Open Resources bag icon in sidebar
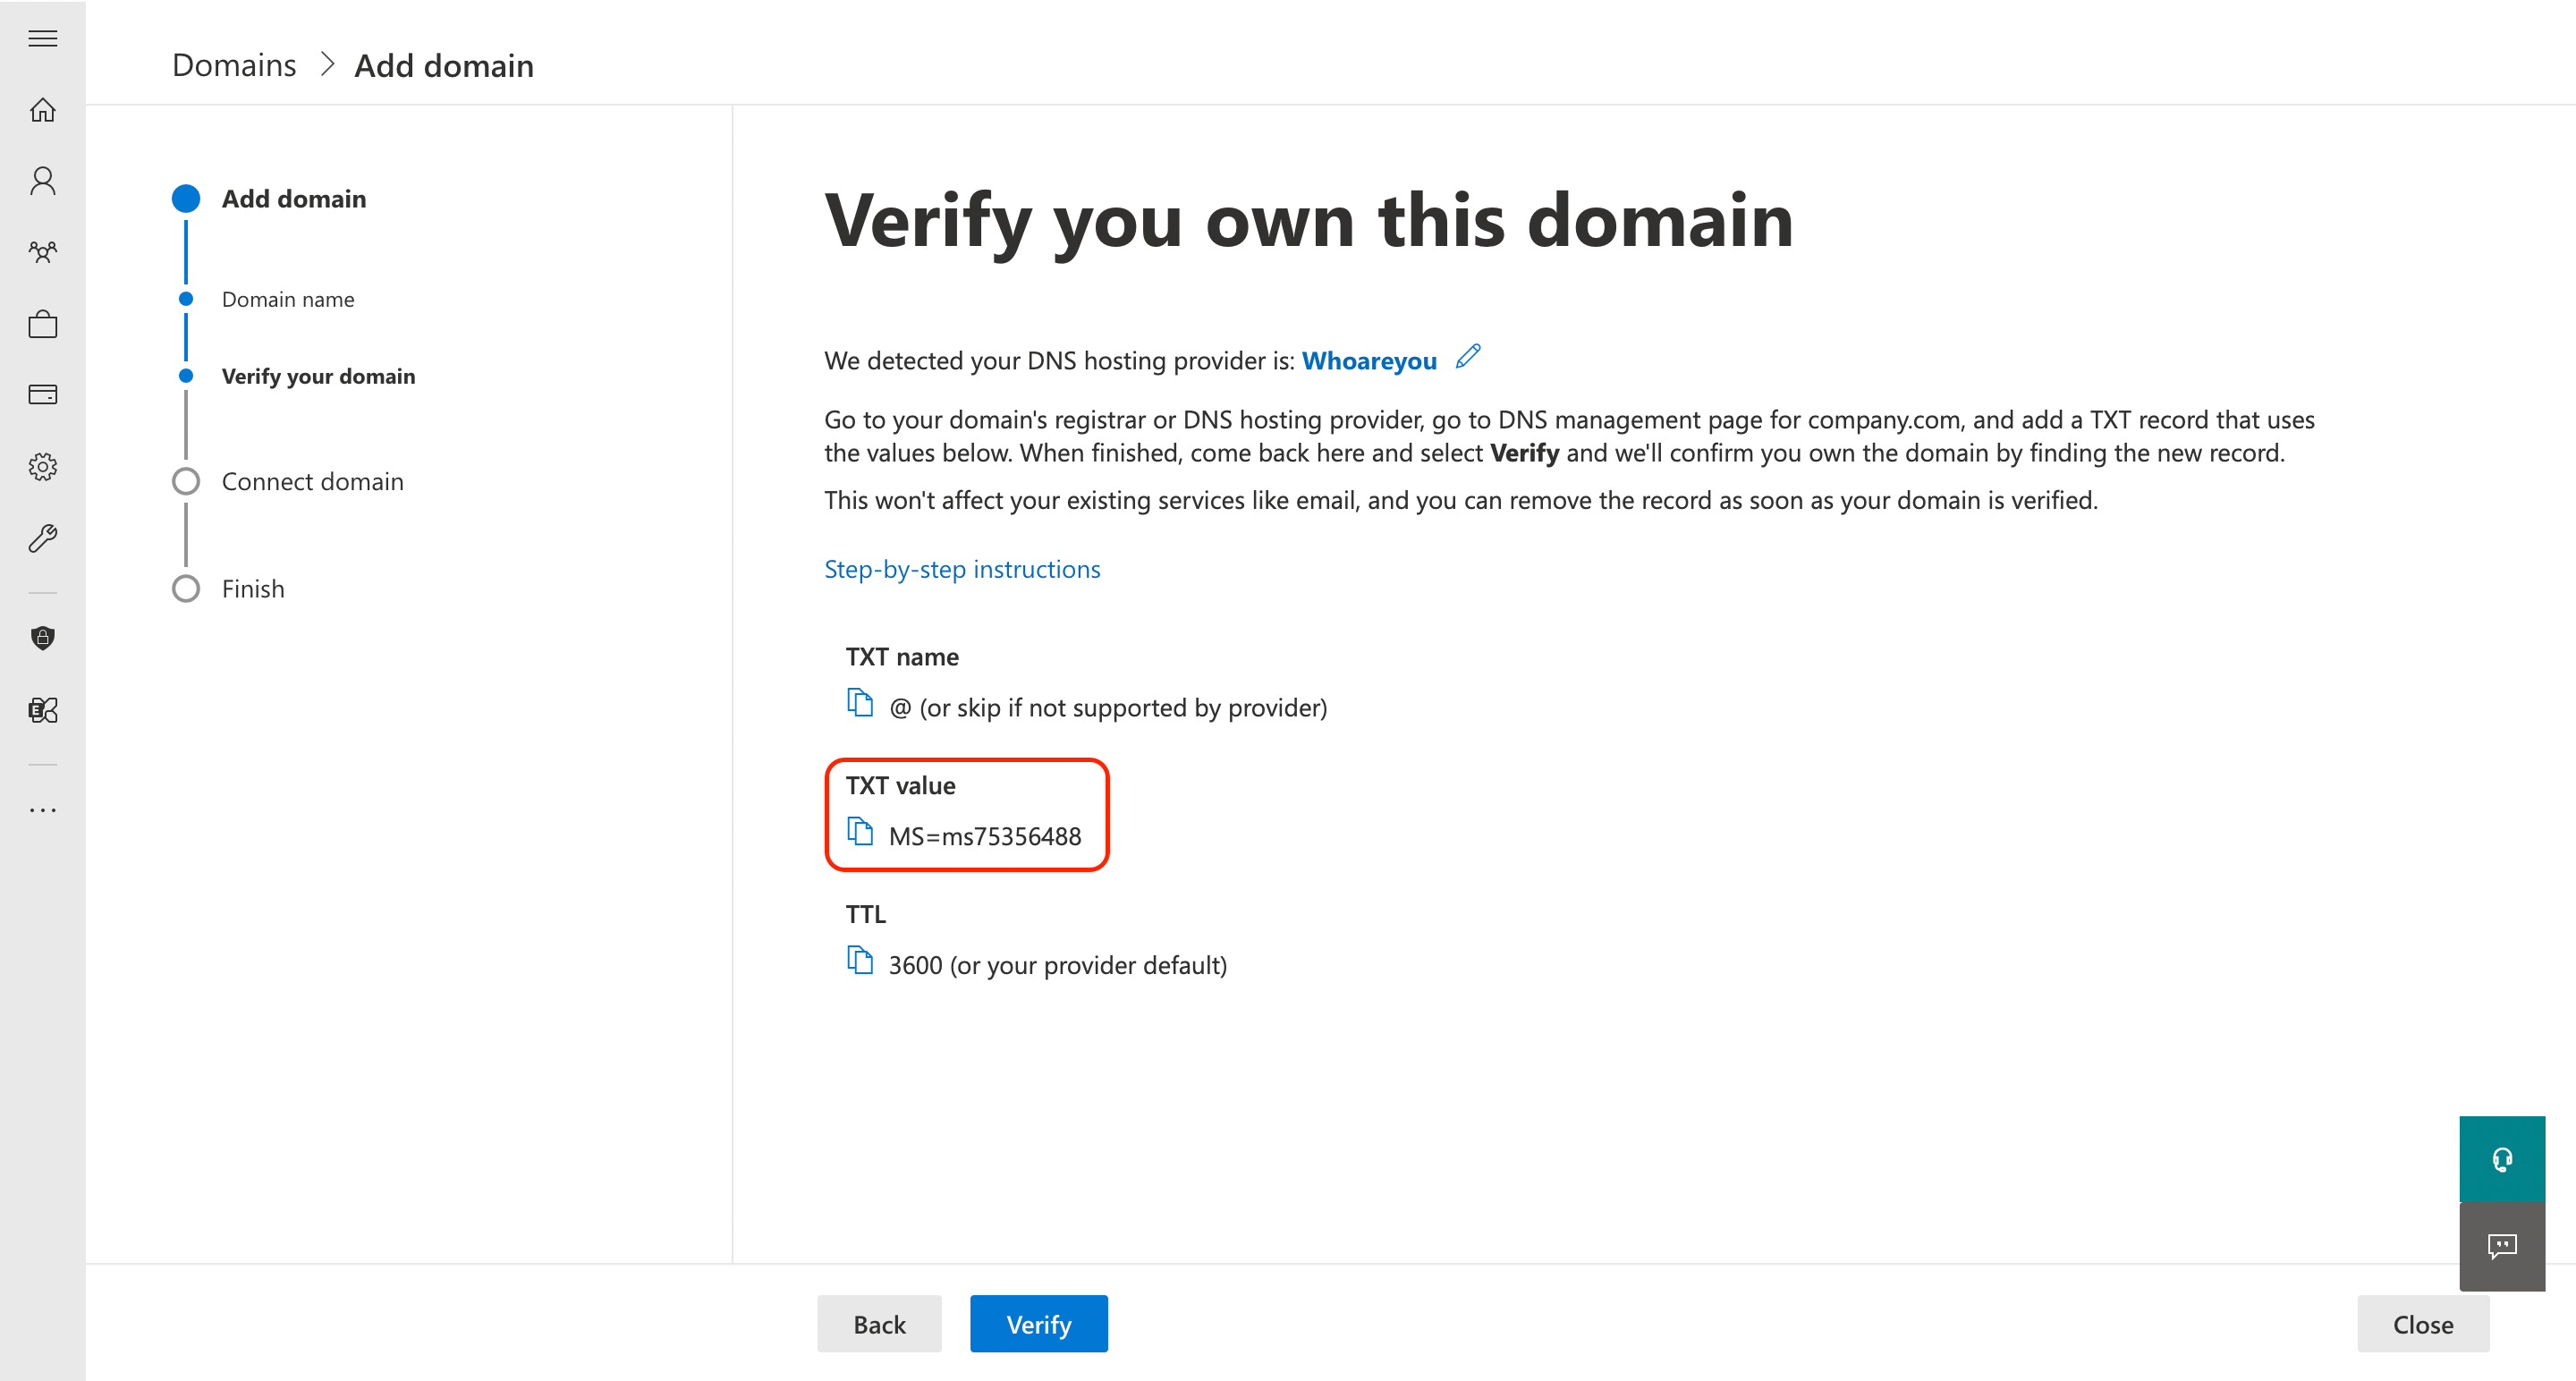The height and width of the screenshot is (1381, 2576). pos(42,324)
